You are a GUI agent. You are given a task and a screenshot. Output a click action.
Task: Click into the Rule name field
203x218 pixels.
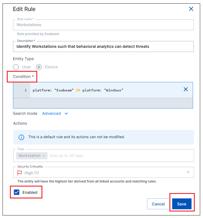[x=103, y=25]
